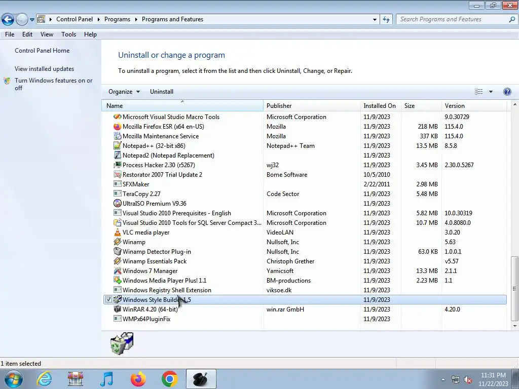
Task: Open the Tools menu
Action: (68, 34)
